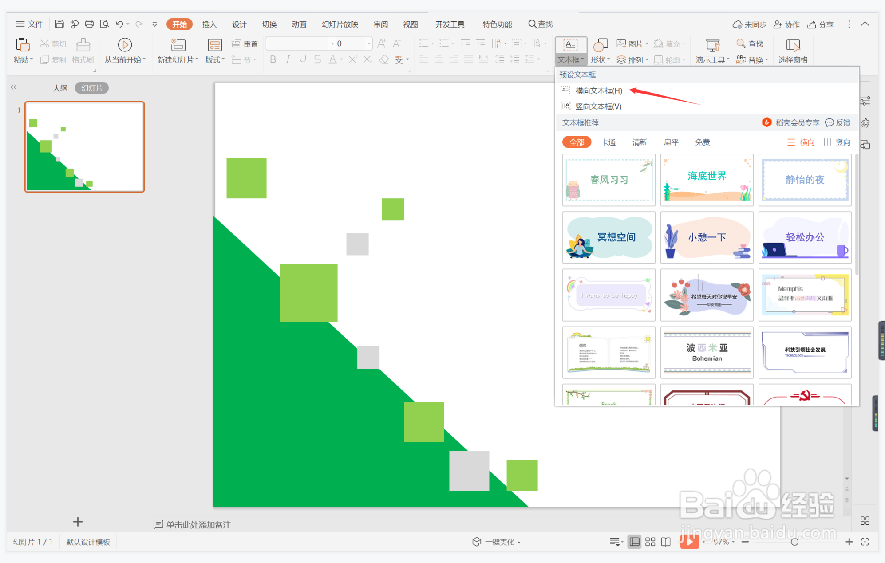Click the Underline formatting icon

(303, 59)
